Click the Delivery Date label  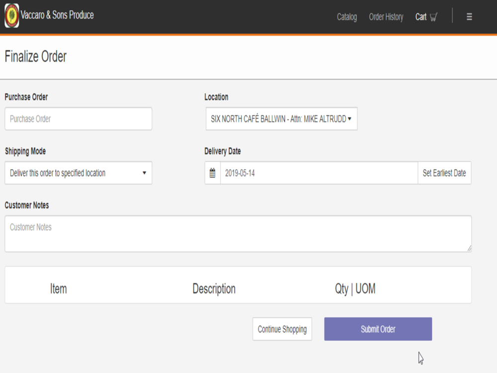tap(223, 151)
